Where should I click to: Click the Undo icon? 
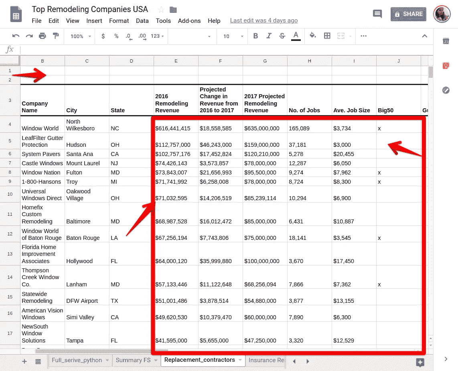16,36
